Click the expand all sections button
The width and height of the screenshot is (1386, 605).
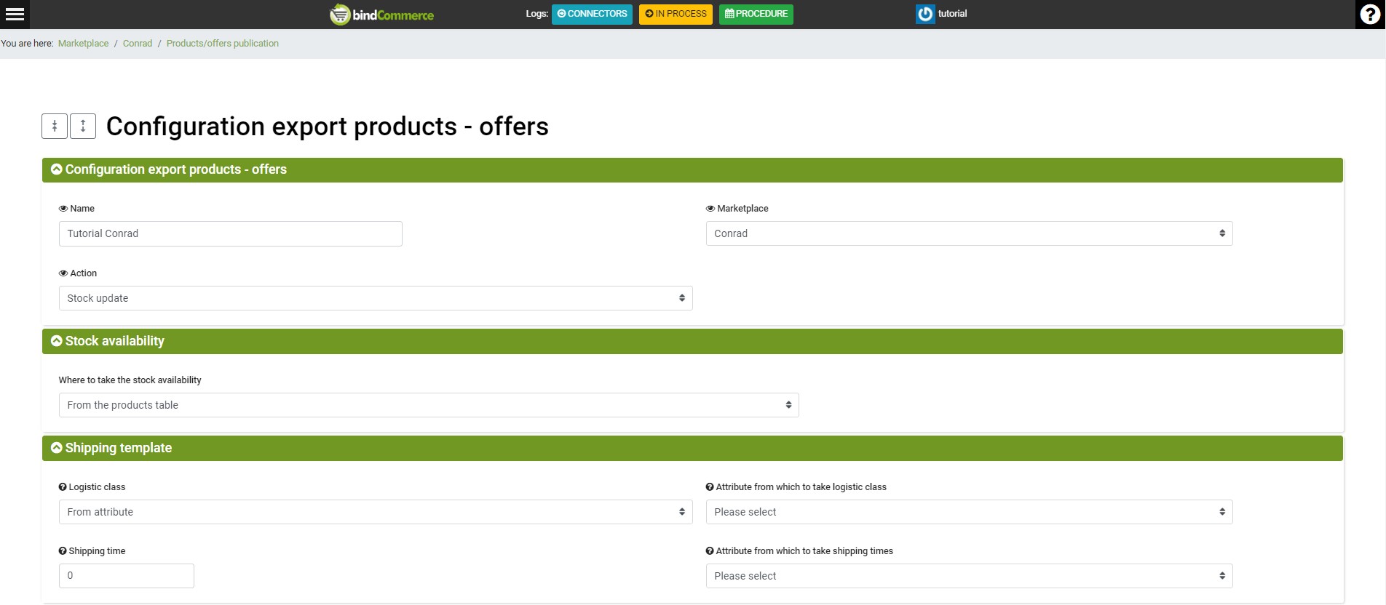pos(83,126)
